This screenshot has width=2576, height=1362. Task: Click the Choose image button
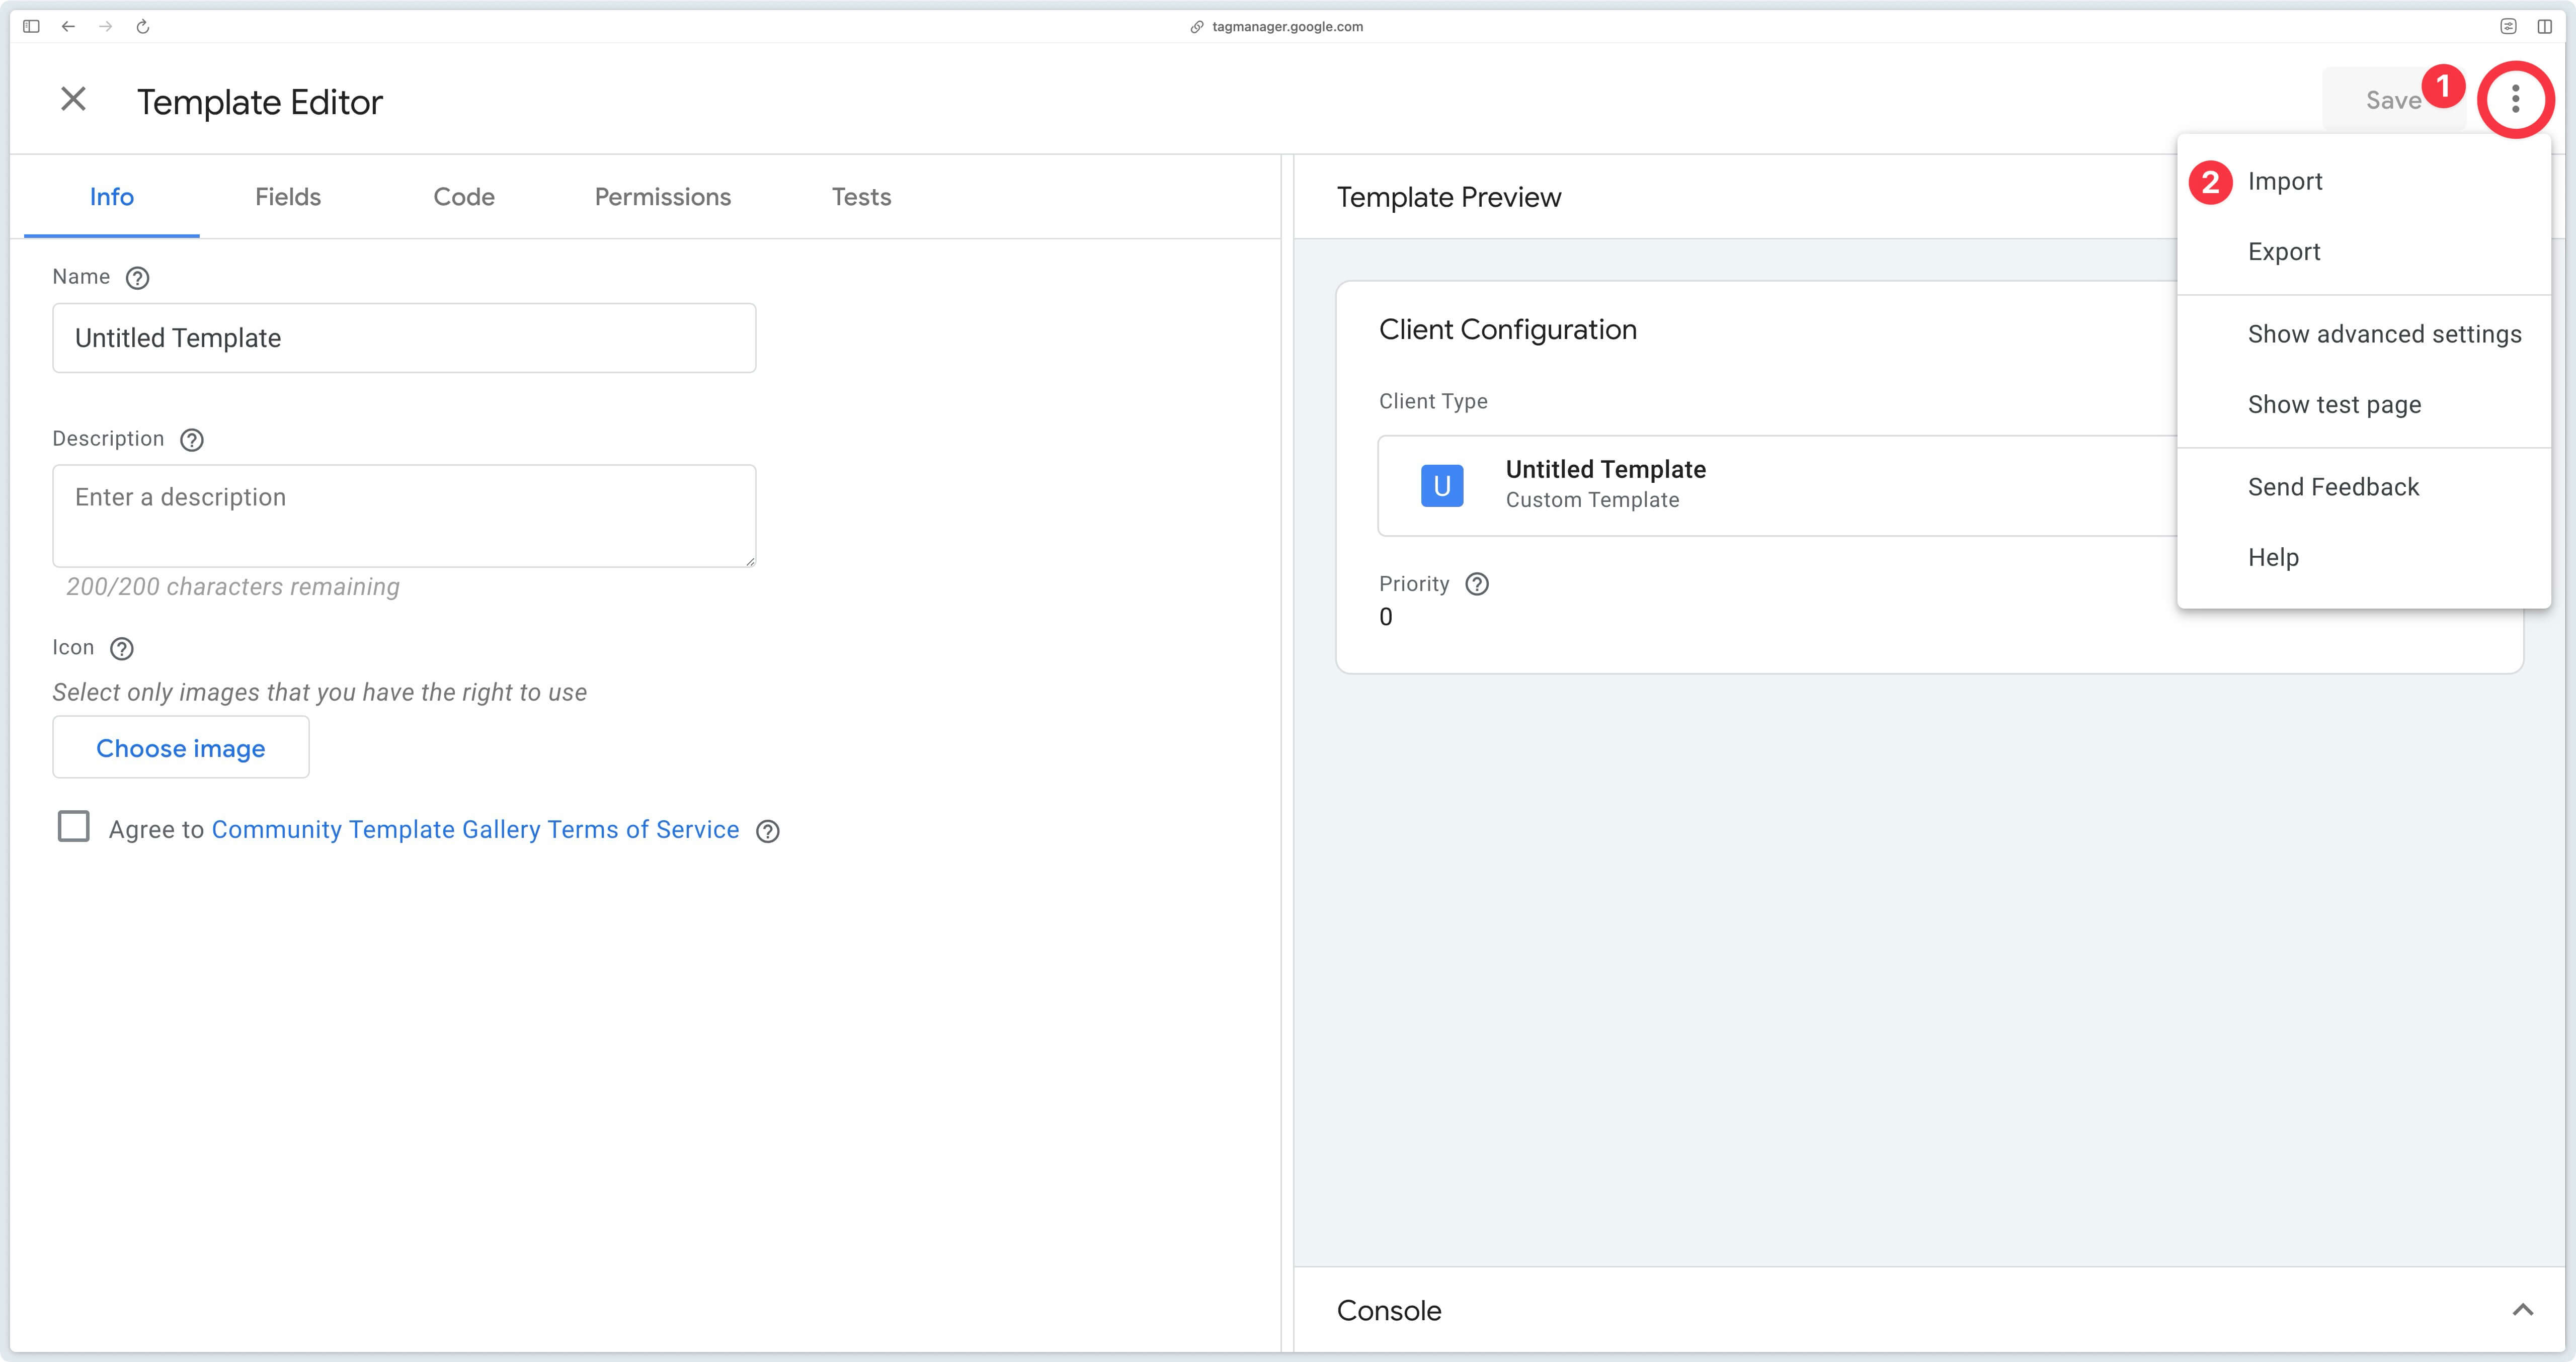click(x=181, y=748)
